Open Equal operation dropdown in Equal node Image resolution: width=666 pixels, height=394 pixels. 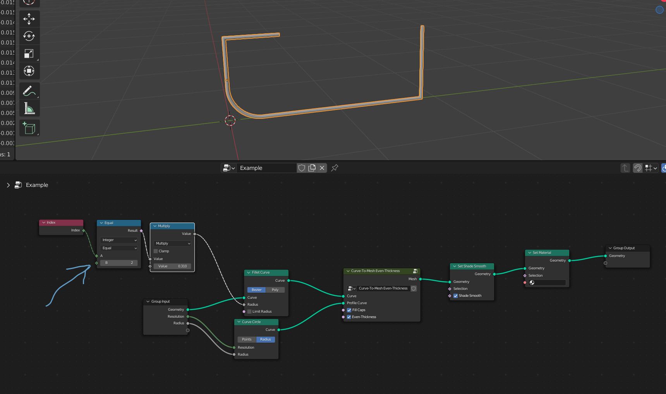coord(119,248)
